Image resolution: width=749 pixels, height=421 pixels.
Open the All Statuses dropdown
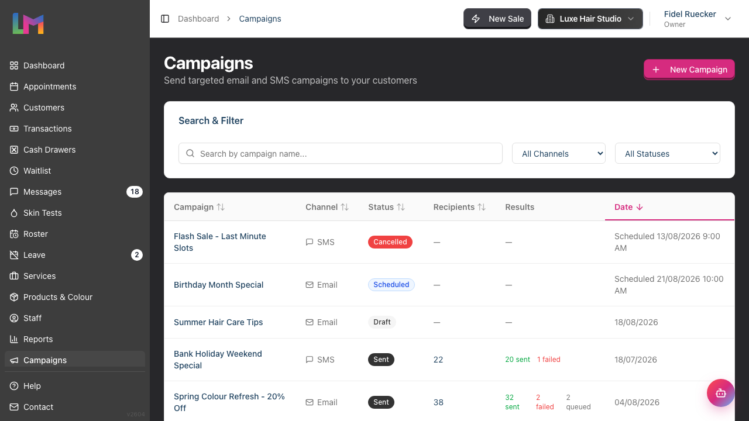click(668, 153)
